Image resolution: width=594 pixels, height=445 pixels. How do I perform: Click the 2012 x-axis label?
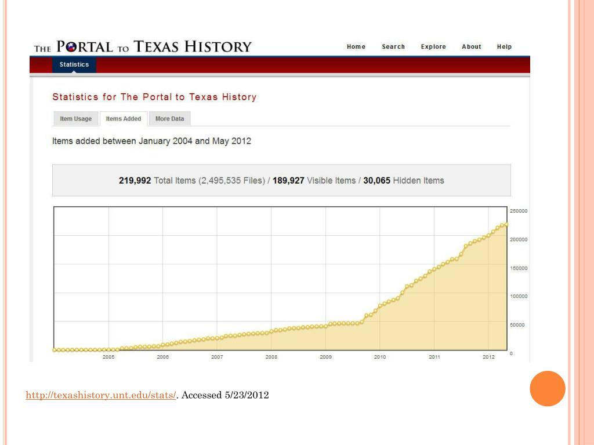[488, 357]
